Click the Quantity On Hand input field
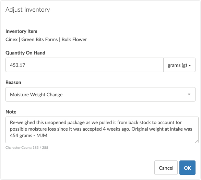201x180 pixels. tap(84, 65)
